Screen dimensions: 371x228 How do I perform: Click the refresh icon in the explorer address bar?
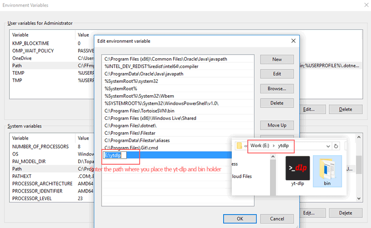(336, 146)
